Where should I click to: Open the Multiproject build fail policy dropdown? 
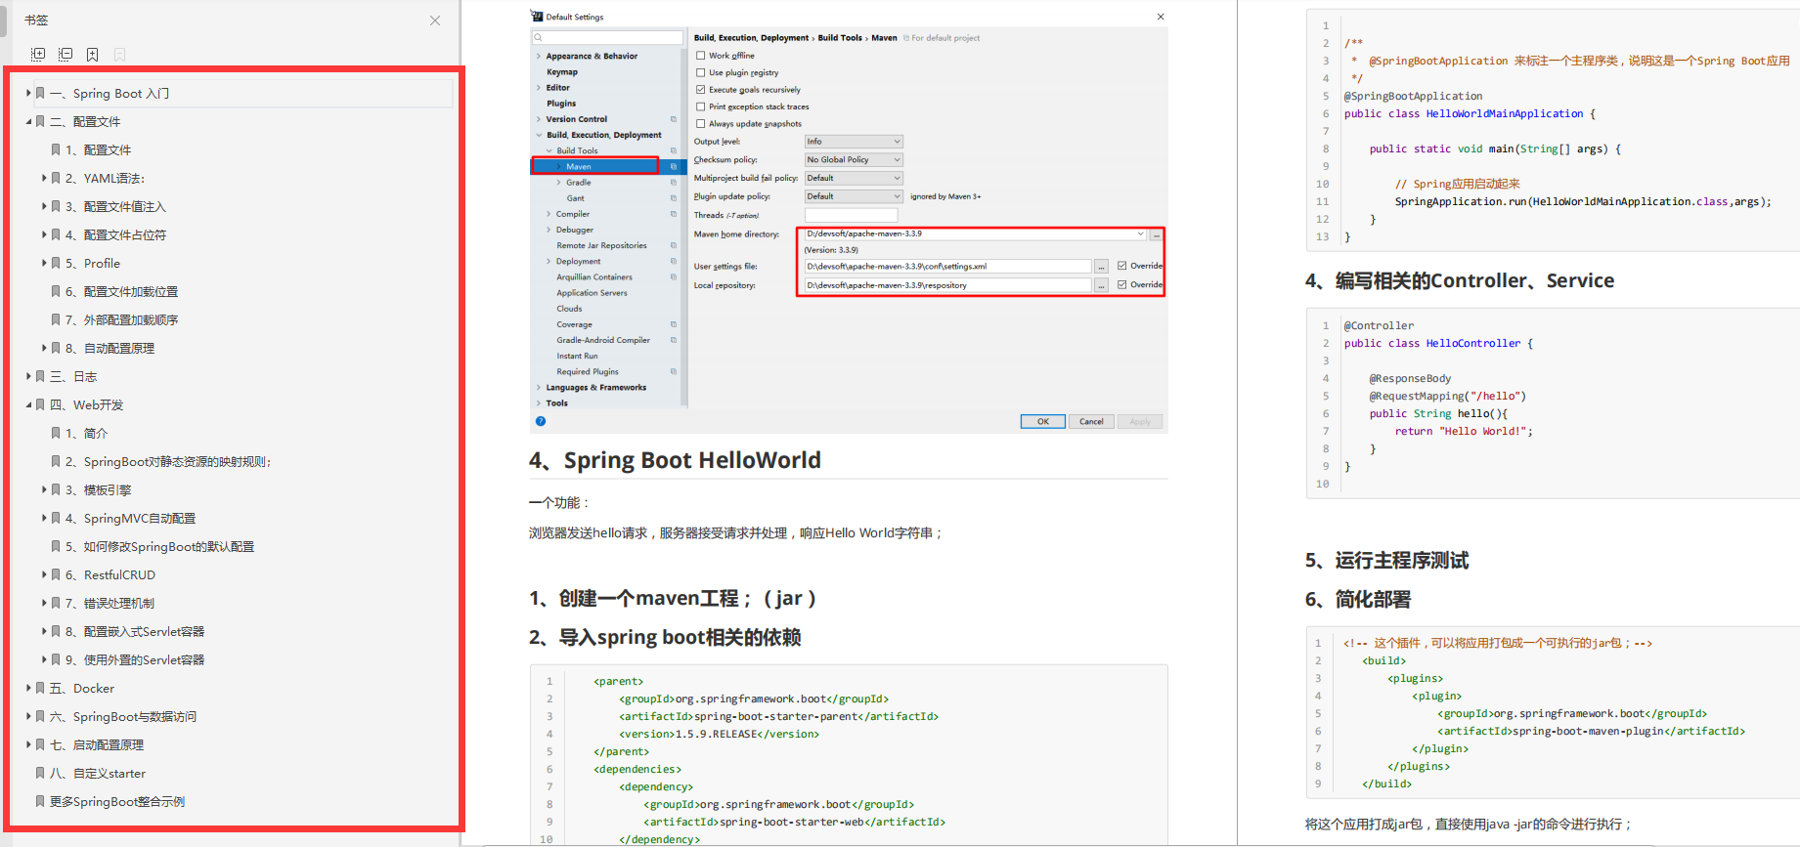854,178
